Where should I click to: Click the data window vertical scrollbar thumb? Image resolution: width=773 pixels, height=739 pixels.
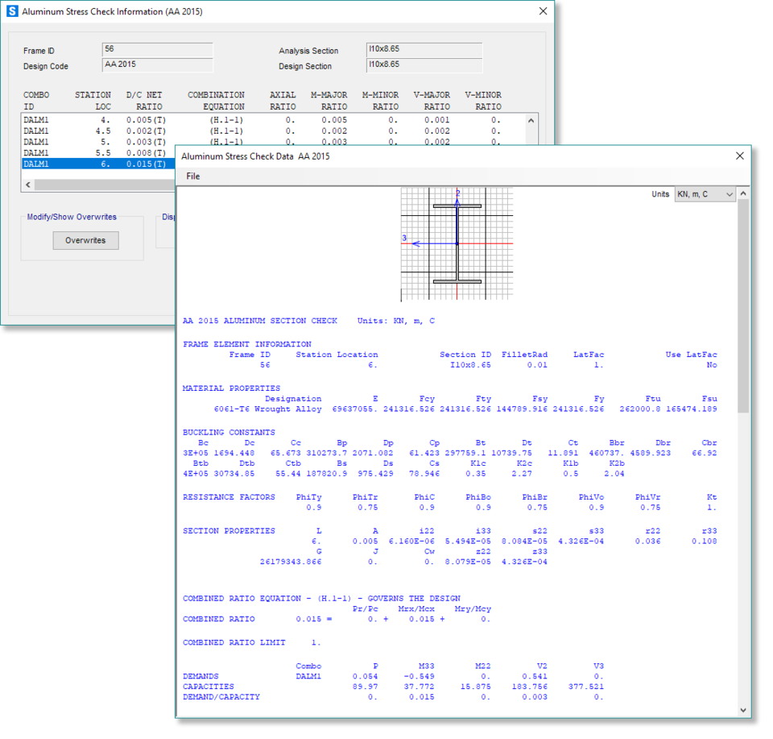click(743, 306)
